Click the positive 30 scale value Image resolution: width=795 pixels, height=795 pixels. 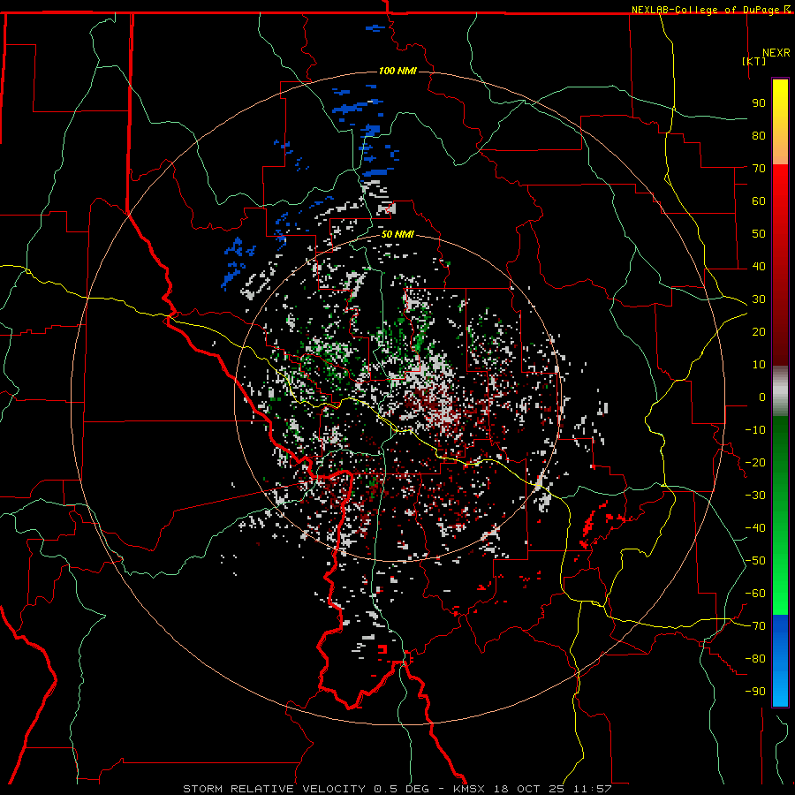pyautogui.click(x=759, y=299)
